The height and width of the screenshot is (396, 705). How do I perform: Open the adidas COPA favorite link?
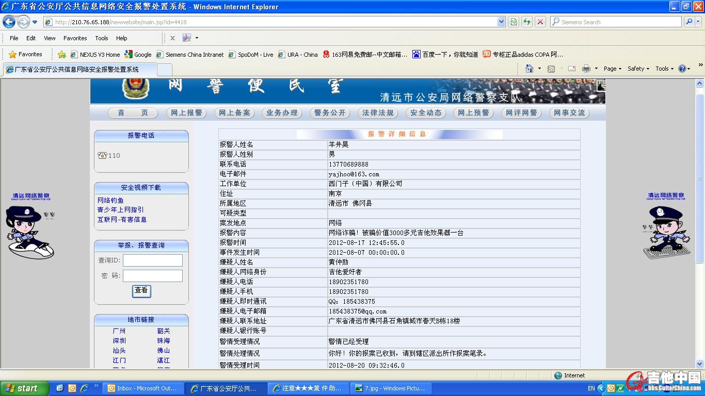tap(523, 54)
